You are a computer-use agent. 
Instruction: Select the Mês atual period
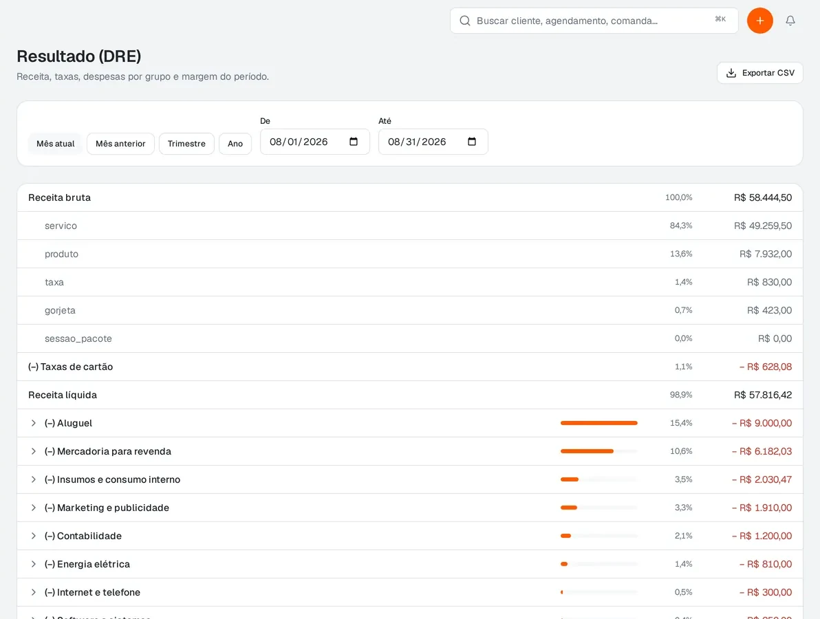[56, 144]
